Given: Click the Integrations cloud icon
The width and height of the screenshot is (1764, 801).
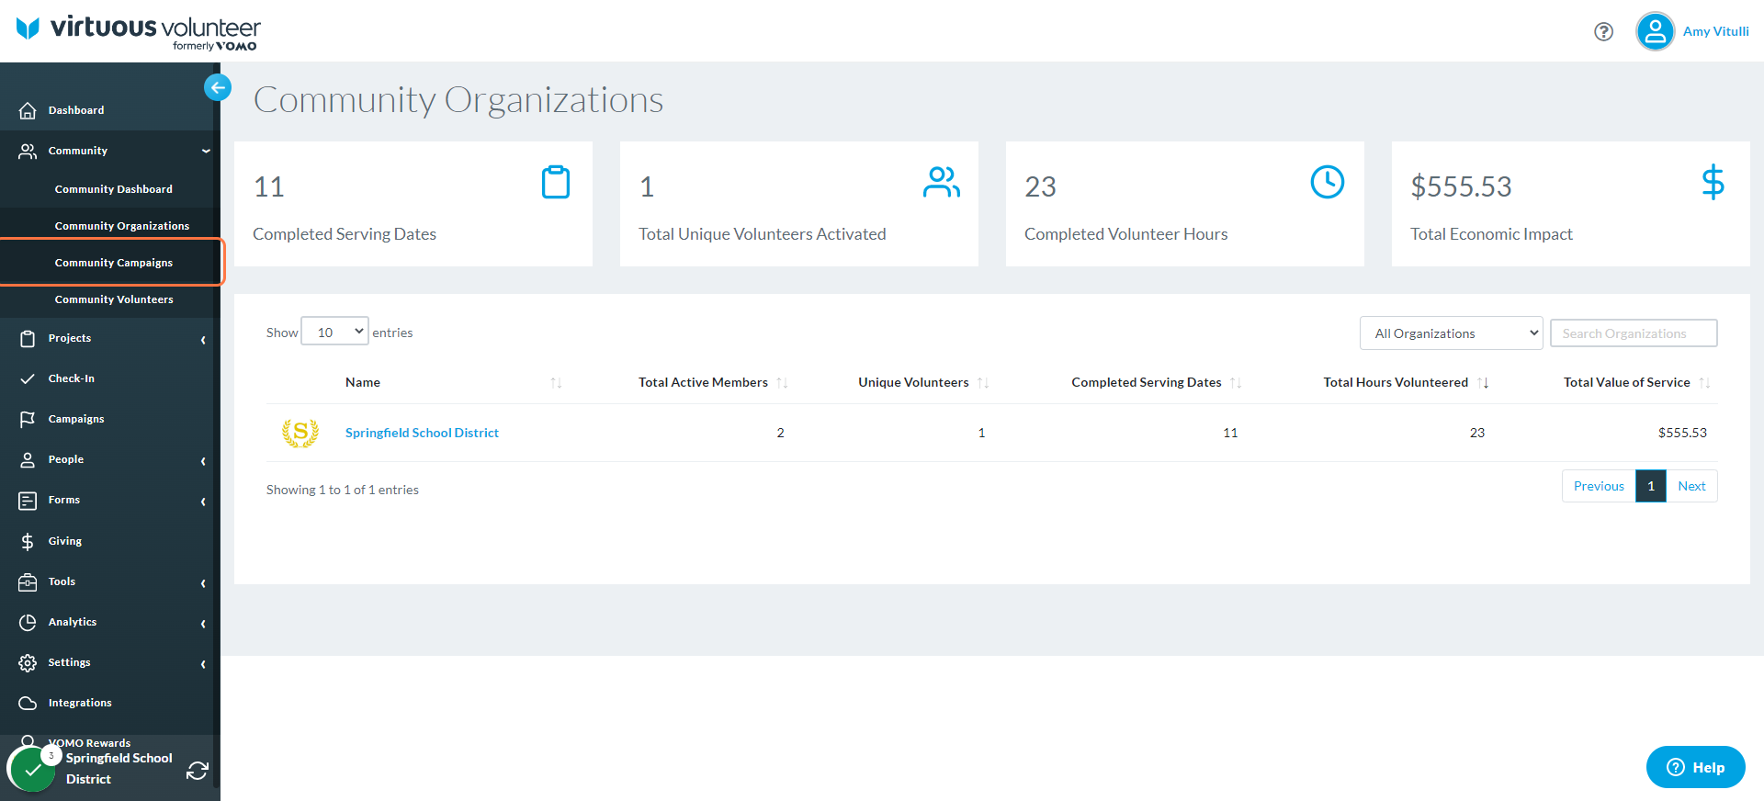Looking at the screenshot, I should (28, 704).
